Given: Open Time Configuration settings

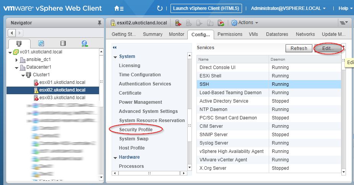Looking at the screenshot, I should (x=140, y=75).
